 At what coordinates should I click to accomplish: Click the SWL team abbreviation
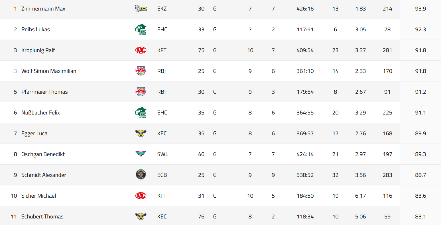162,154
